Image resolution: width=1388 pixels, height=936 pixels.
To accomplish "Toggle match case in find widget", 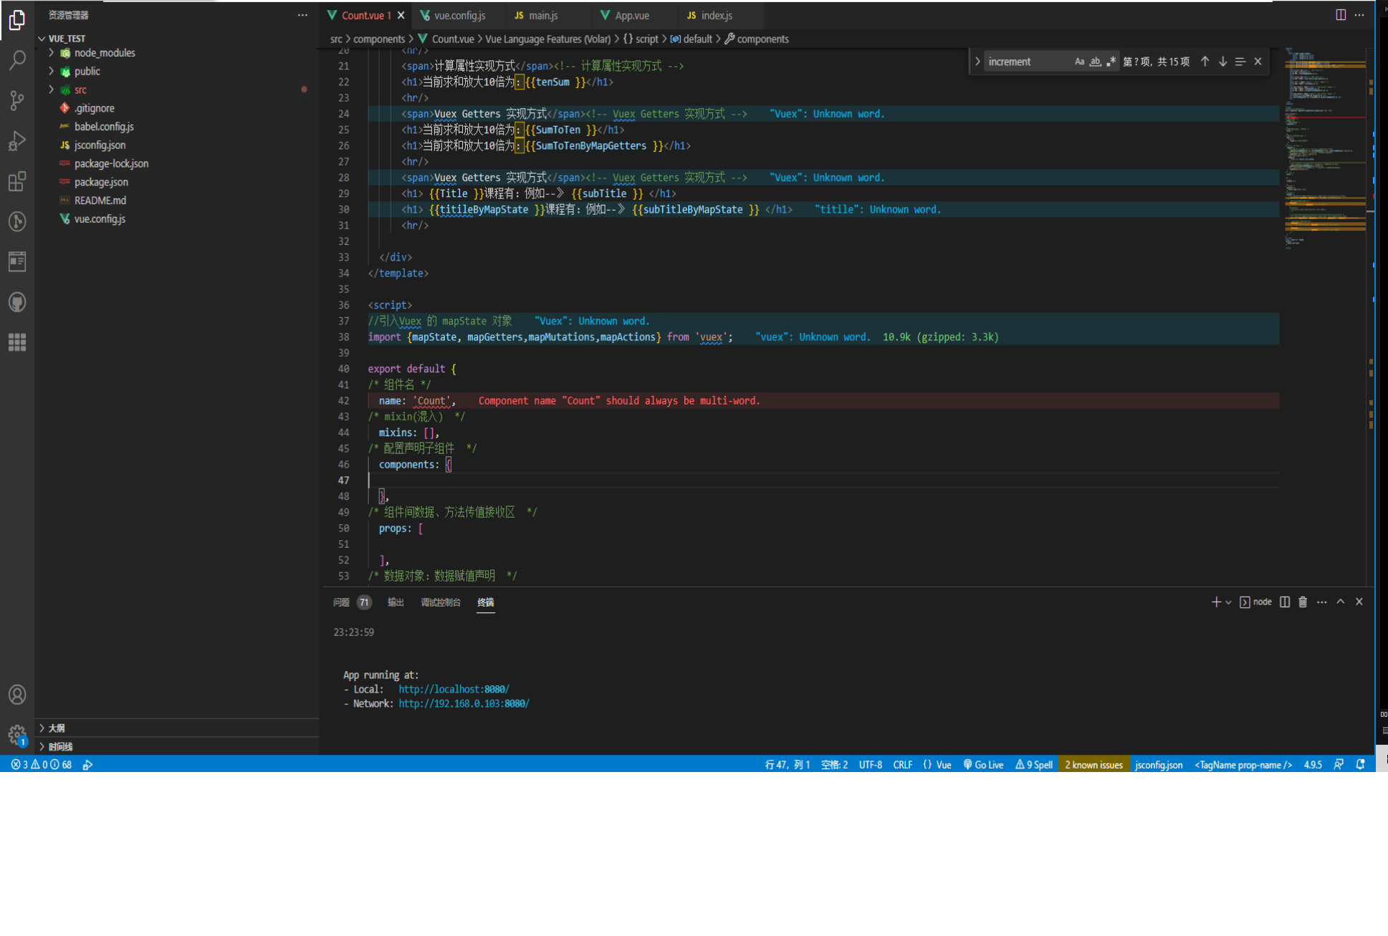I will pos(1079,62).
